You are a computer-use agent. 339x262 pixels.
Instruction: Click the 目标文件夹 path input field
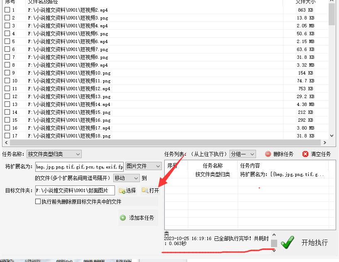point(75,190)
